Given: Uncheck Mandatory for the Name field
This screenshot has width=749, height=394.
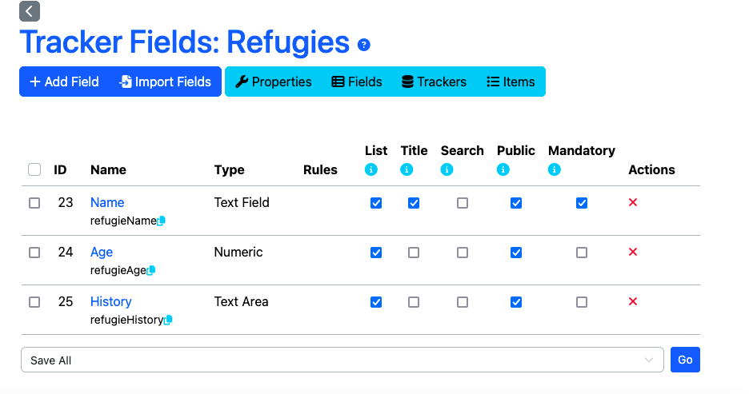Looking at the screenshot, I should coord(582,203).
